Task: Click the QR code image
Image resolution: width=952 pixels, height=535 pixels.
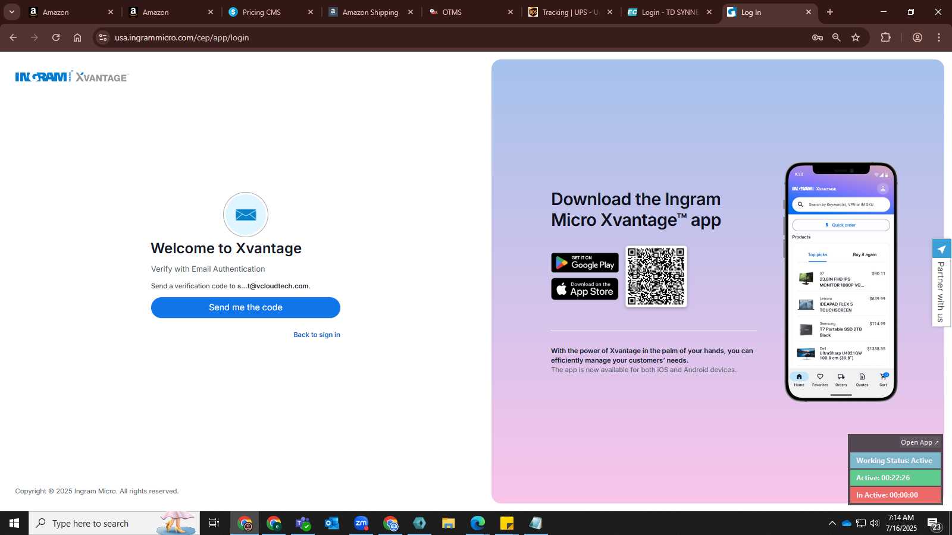Action: 656,276
